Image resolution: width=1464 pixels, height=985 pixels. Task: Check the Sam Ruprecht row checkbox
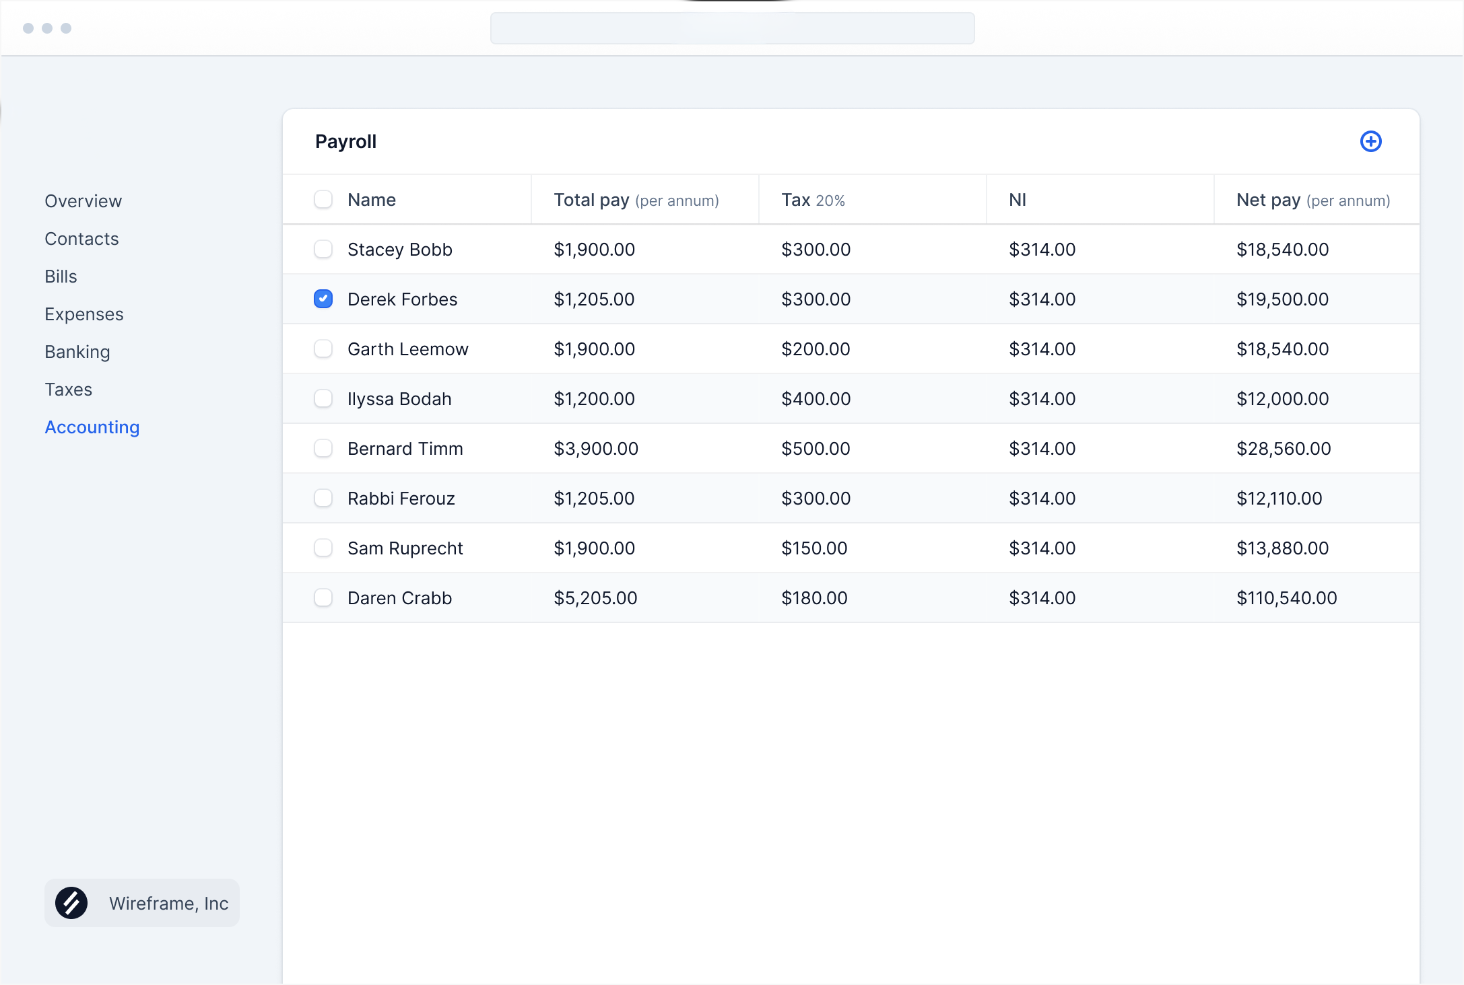(x=323, y=548)
